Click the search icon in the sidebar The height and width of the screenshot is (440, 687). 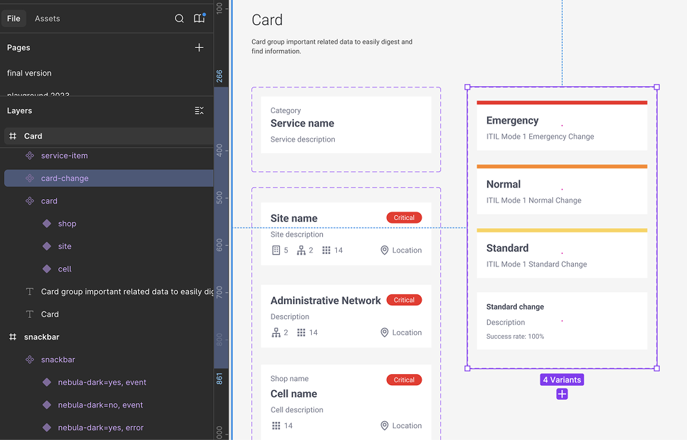pyautogui.click(x=179, y=19)
